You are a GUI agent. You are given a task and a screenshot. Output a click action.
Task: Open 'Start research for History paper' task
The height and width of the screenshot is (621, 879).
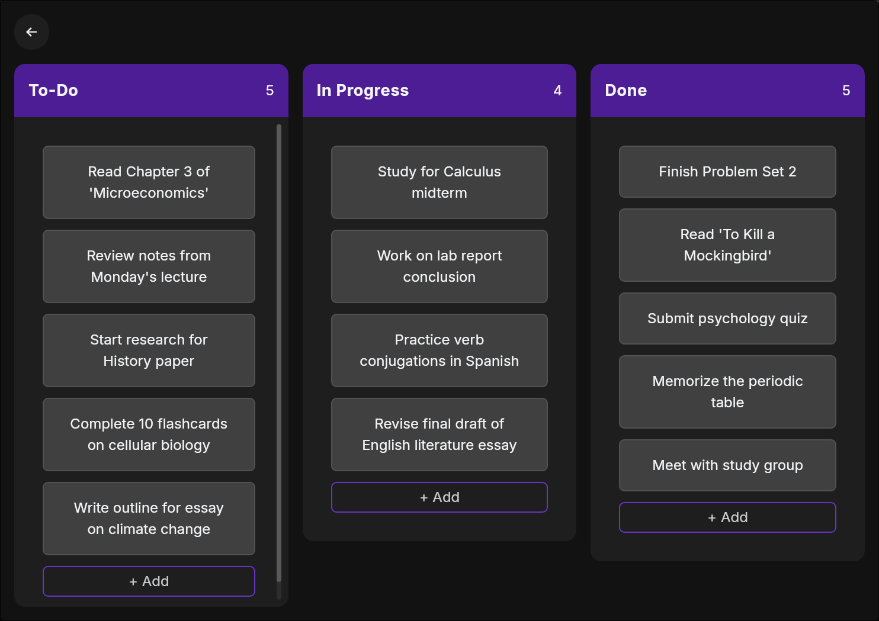coord(149,350)
